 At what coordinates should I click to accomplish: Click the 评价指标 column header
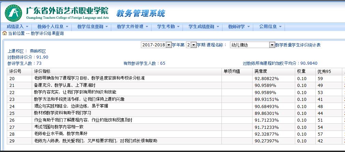coord(42,71)
